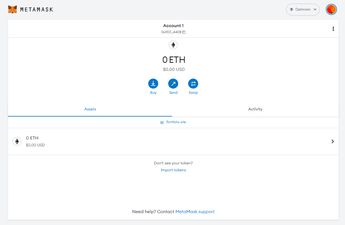Select the Buy icon
The image size is (345, 225).
pos(153,83)
